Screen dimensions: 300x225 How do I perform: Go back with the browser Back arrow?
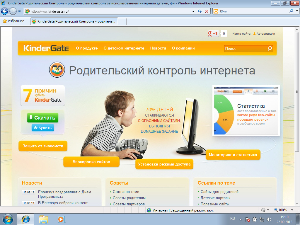tap(5, 11)
